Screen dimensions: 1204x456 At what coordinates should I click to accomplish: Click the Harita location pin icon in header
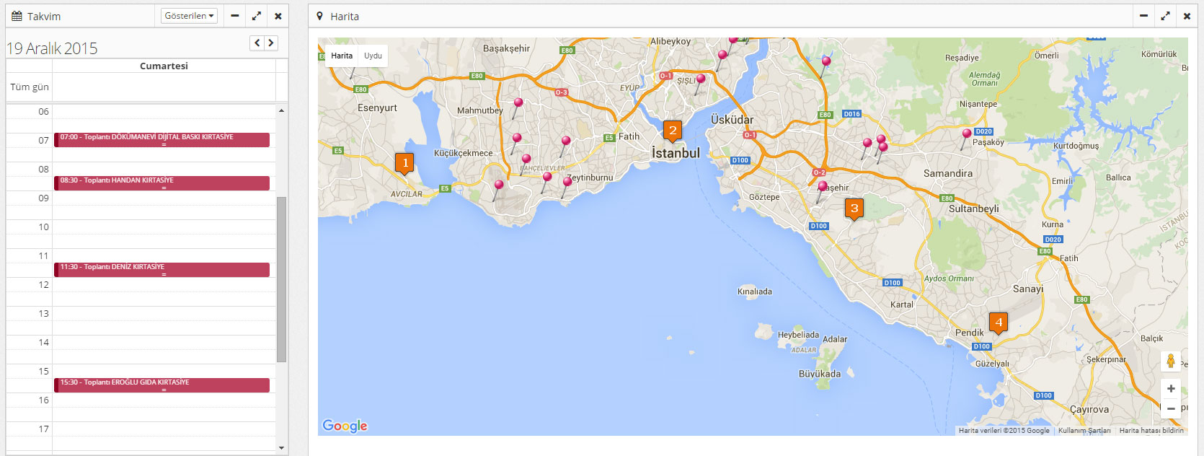(x=319, y=16)
